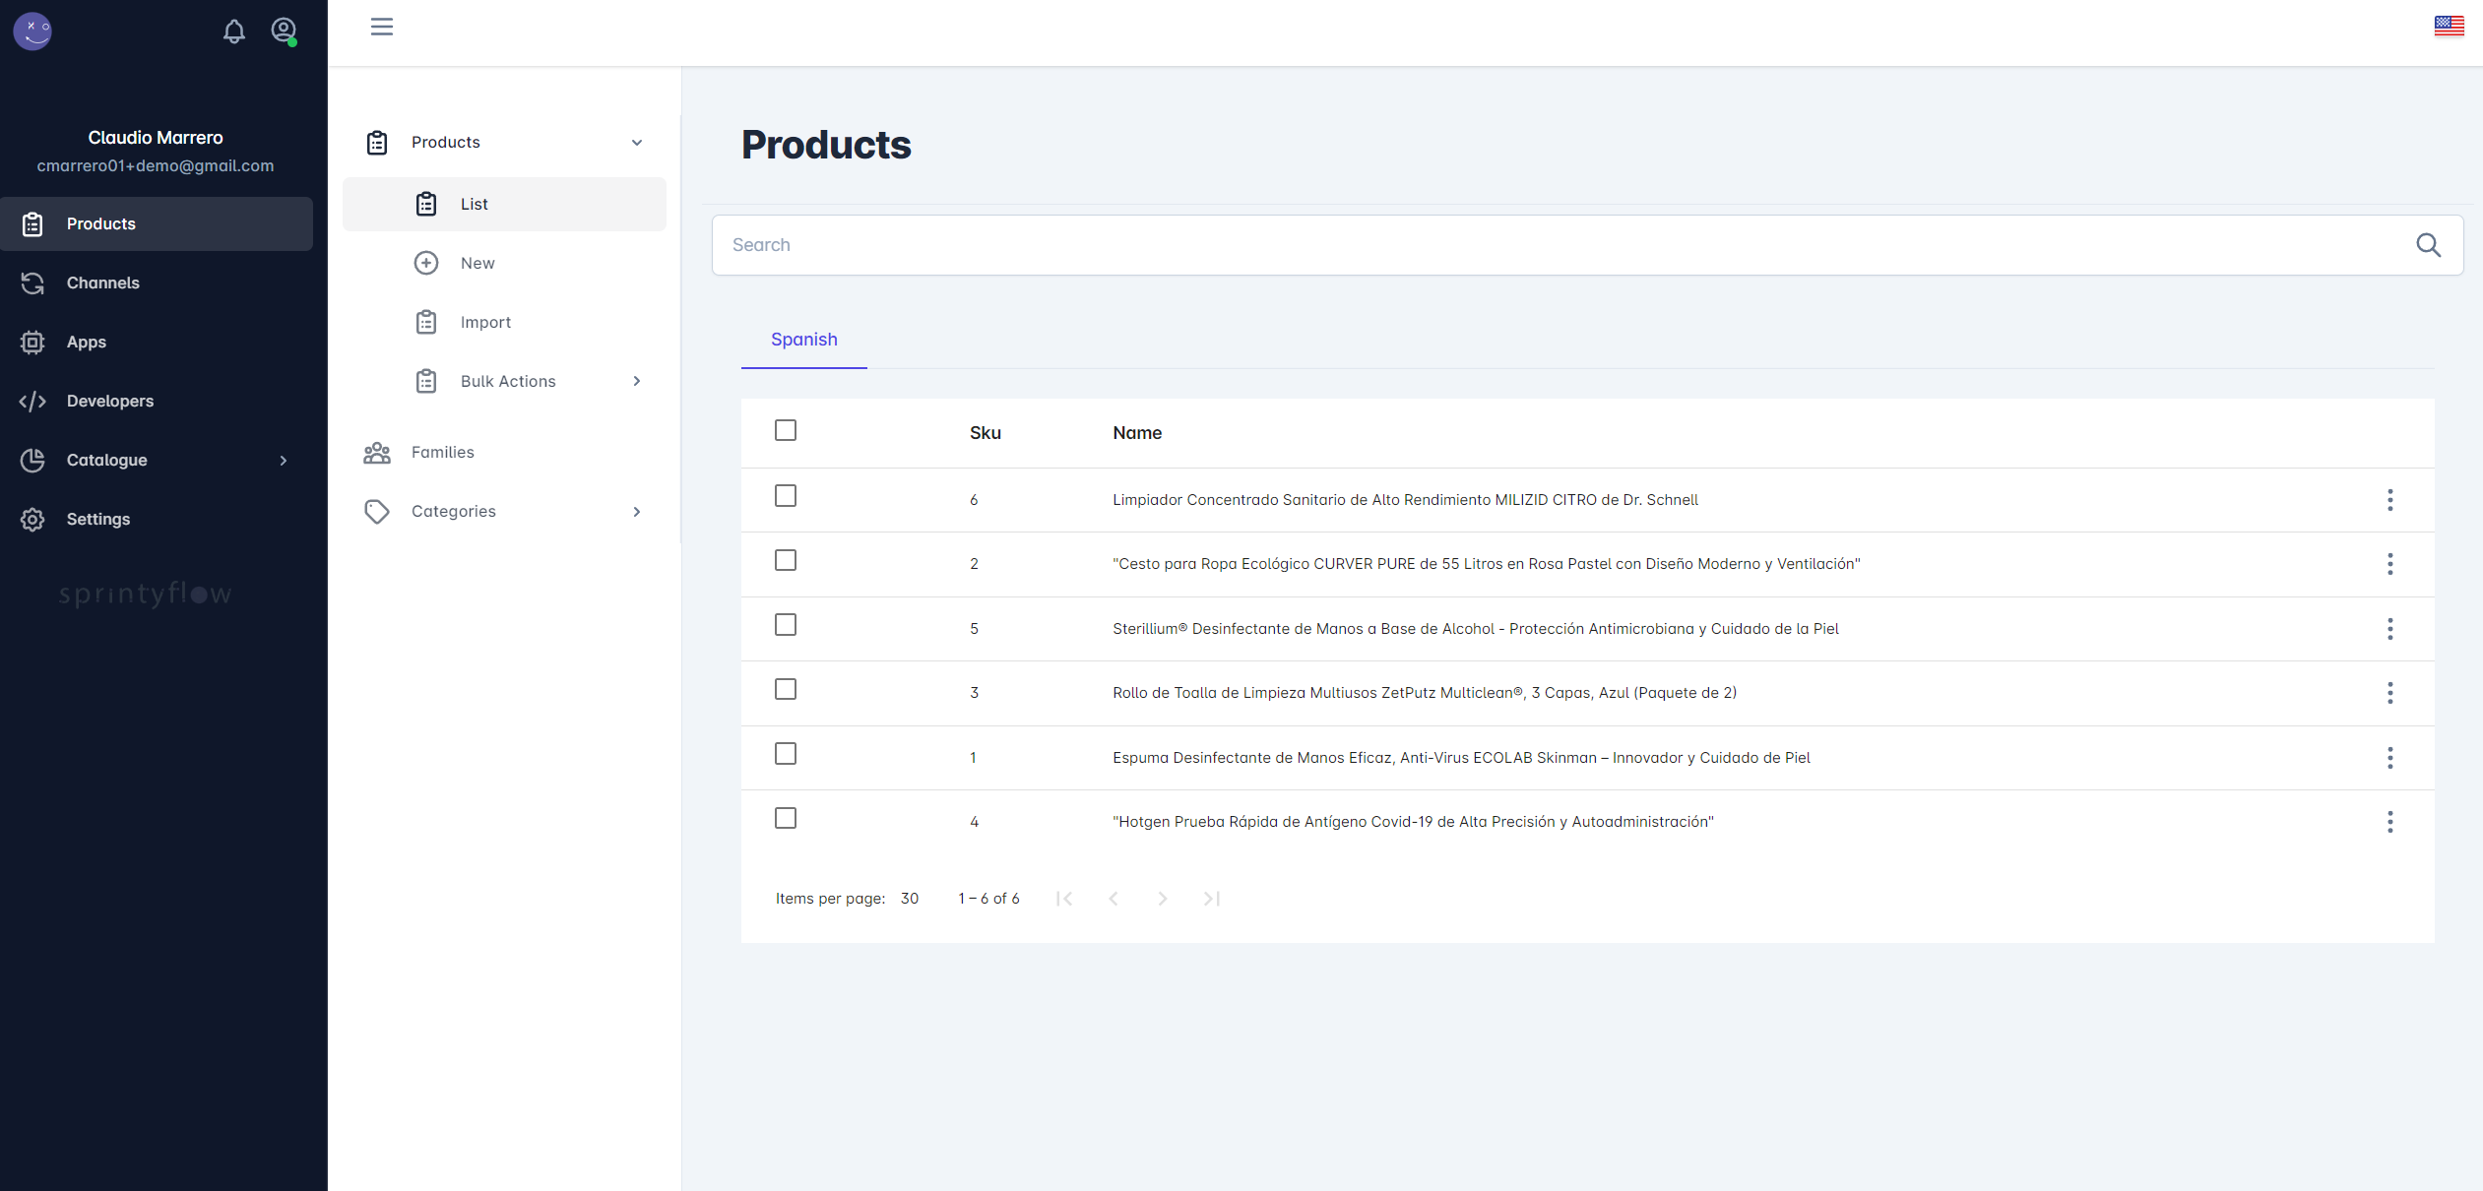Open the Families page
The width and height of the screenshot is (2483, 1191).
[x=442, y=452]
